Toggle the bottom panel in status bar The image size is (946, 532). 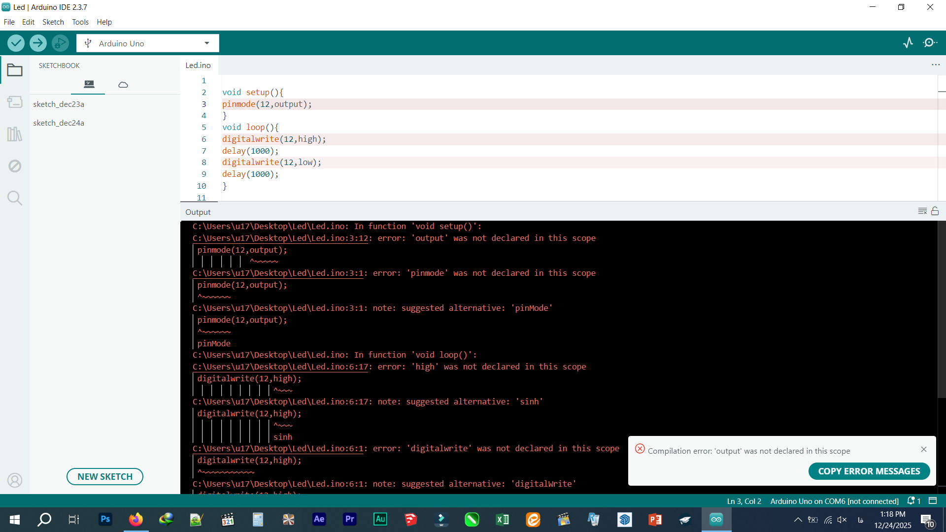tap(933, 500)
